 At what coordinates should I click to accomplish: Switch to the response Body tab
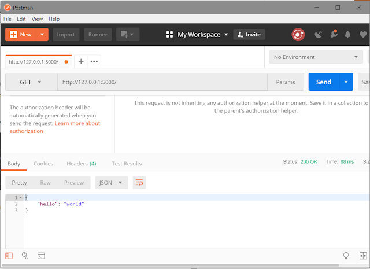(x=14, y=164)
